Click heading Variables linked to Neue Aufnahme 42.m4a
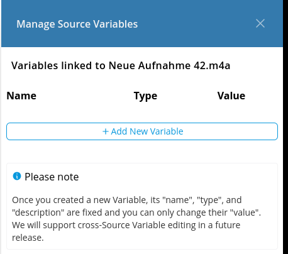Screen dimensions: 288x254 pos(121,65)
